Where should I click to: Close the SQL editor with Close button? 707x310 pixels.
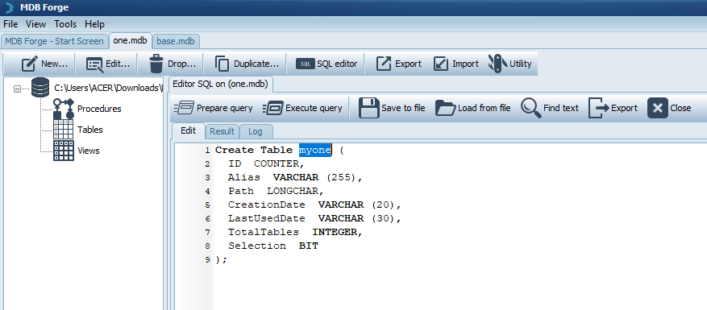coord(669,108)
